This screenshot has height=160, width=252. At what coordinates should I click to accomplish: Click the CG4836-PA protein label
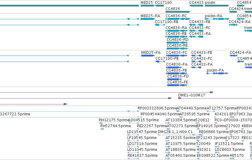(x=177, y=64)
